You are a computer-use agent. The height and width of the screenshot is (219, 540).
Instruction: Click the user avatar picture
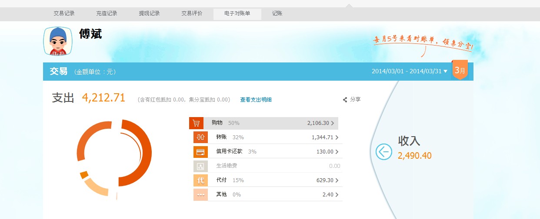point(58,41)
